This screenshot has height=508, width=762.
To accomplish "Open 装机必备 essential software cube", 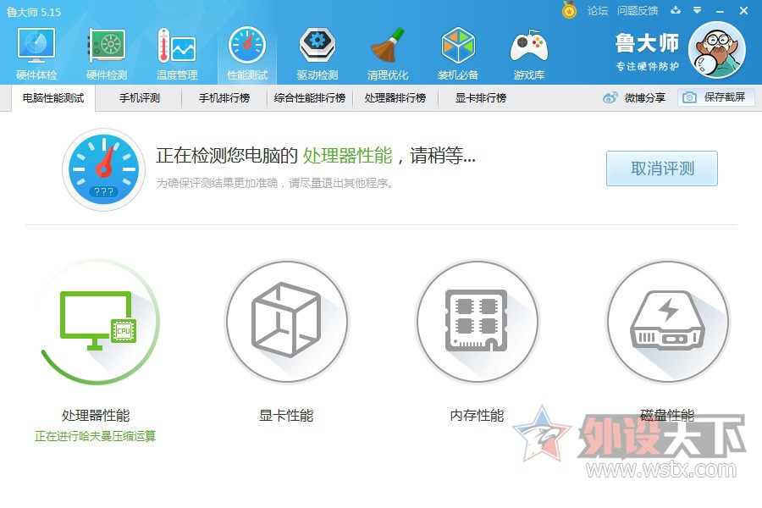I will point(458,54).
